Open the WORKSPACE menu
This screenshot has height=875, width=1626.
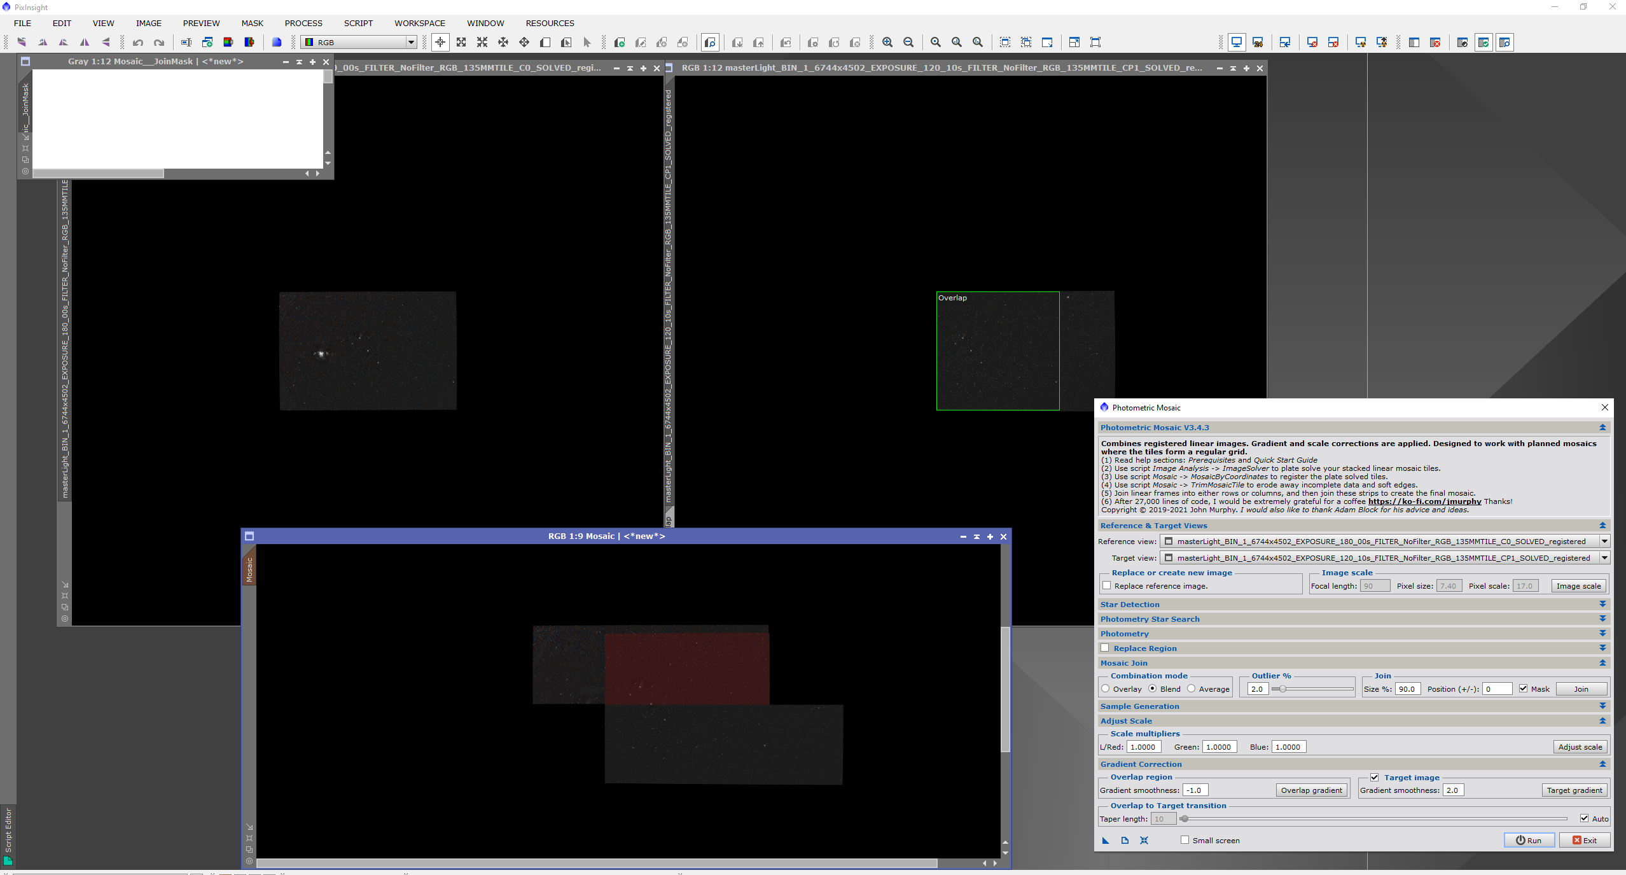coord(420,23)
